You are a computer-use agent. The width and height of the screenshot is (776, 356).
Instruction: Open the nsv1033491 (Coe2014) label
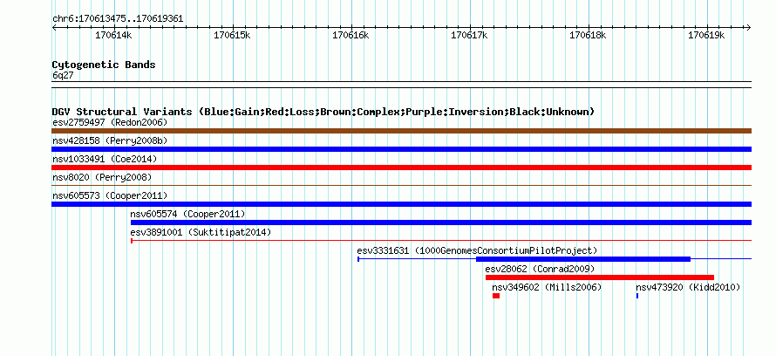coord(105,159)
